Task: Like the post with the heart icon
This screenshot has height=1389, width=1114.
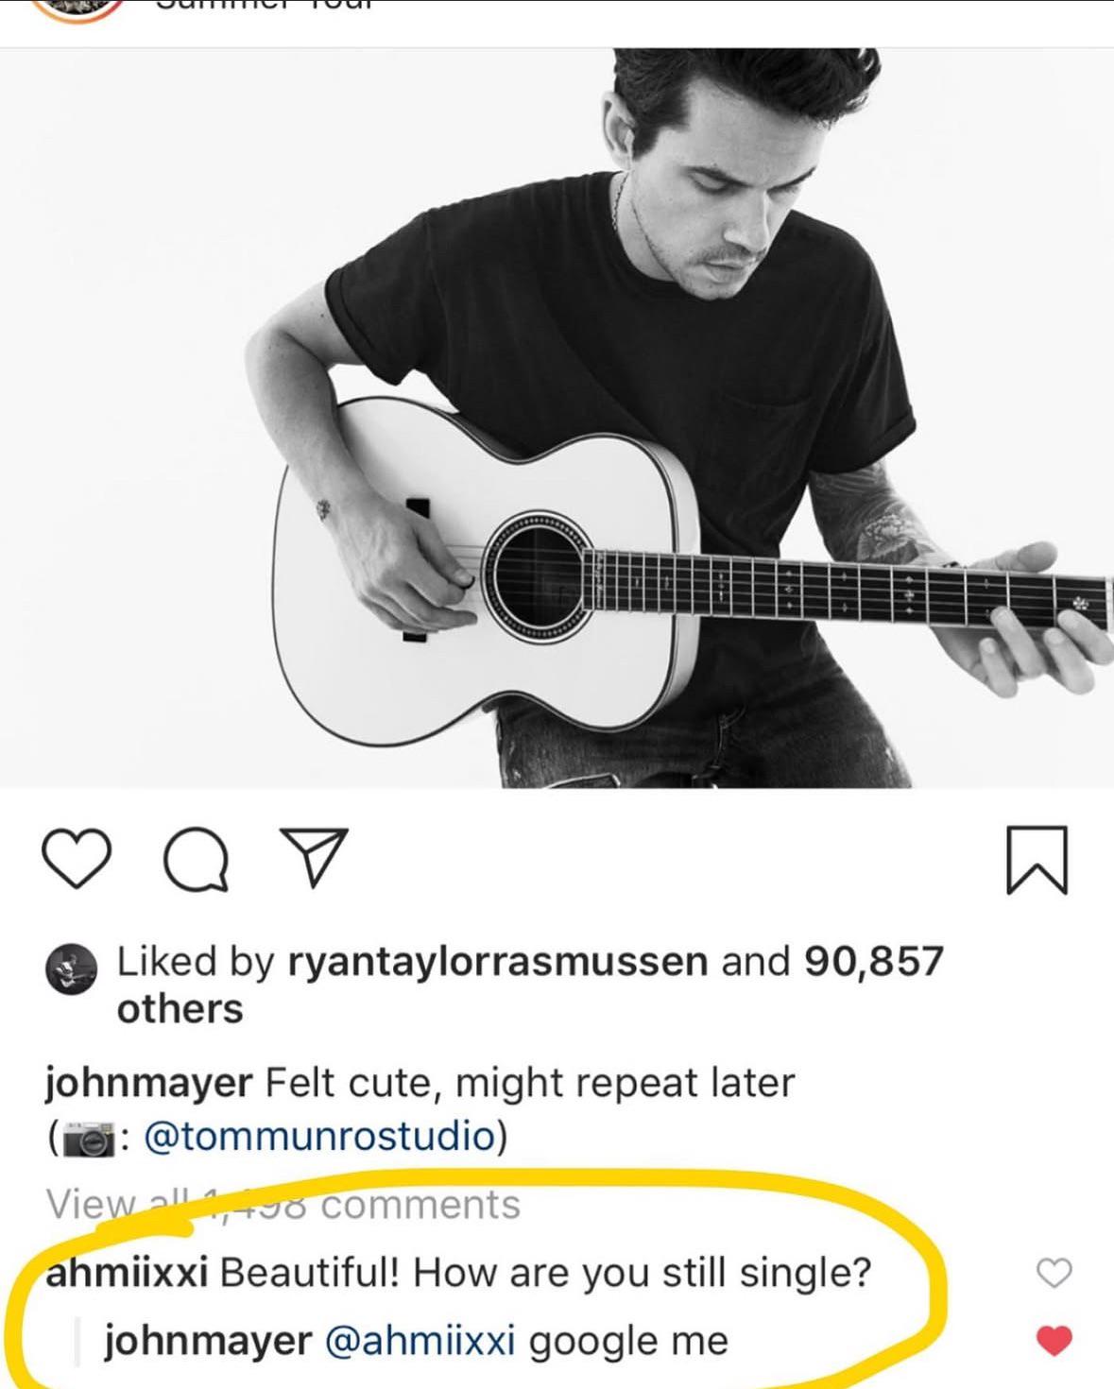Action: tap(77, 859)
